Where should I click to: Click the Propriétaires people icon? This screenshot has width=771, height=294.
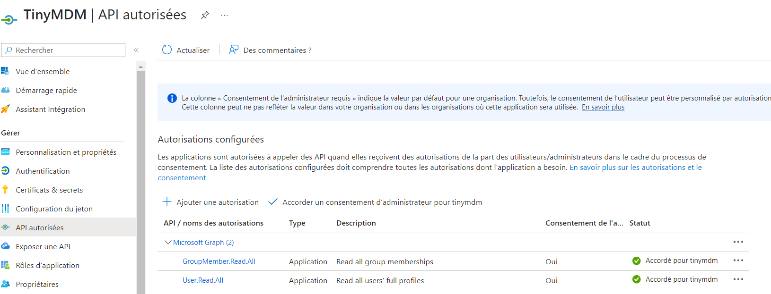[x=5, y=284]
